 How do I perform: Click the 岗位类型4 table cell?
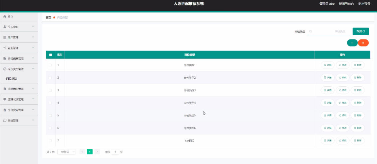point(189,103)
